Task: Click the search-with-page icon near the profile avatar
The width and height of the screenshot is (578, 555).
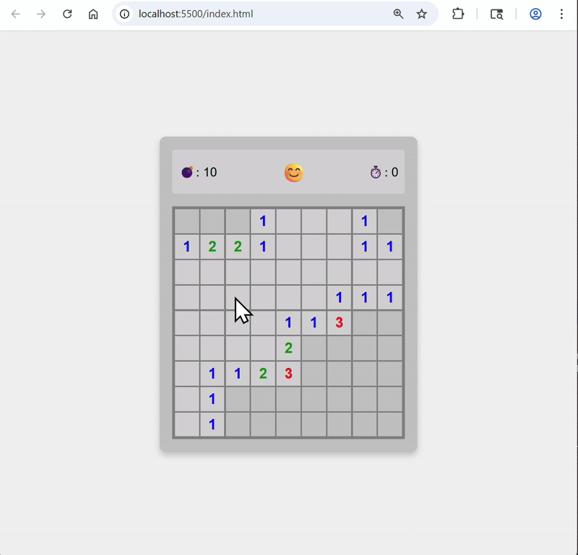Action: (497, 14)
